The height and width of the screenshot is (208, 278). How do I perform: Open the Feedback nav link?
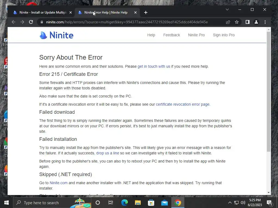[172, 35]
